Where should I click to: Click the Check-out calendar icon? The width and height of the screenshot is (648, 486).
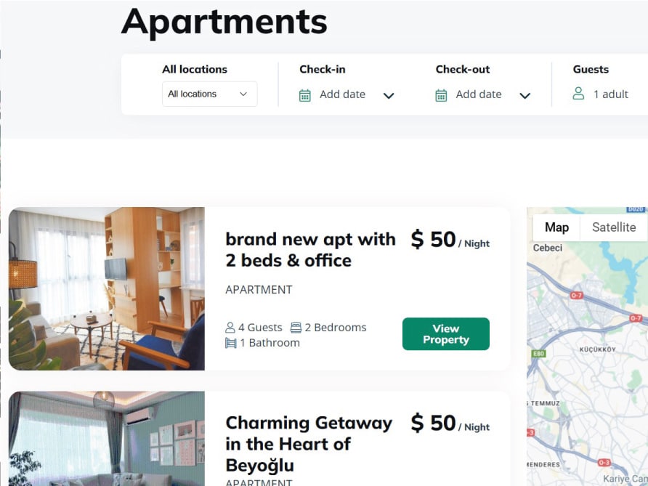coord(441,95)
